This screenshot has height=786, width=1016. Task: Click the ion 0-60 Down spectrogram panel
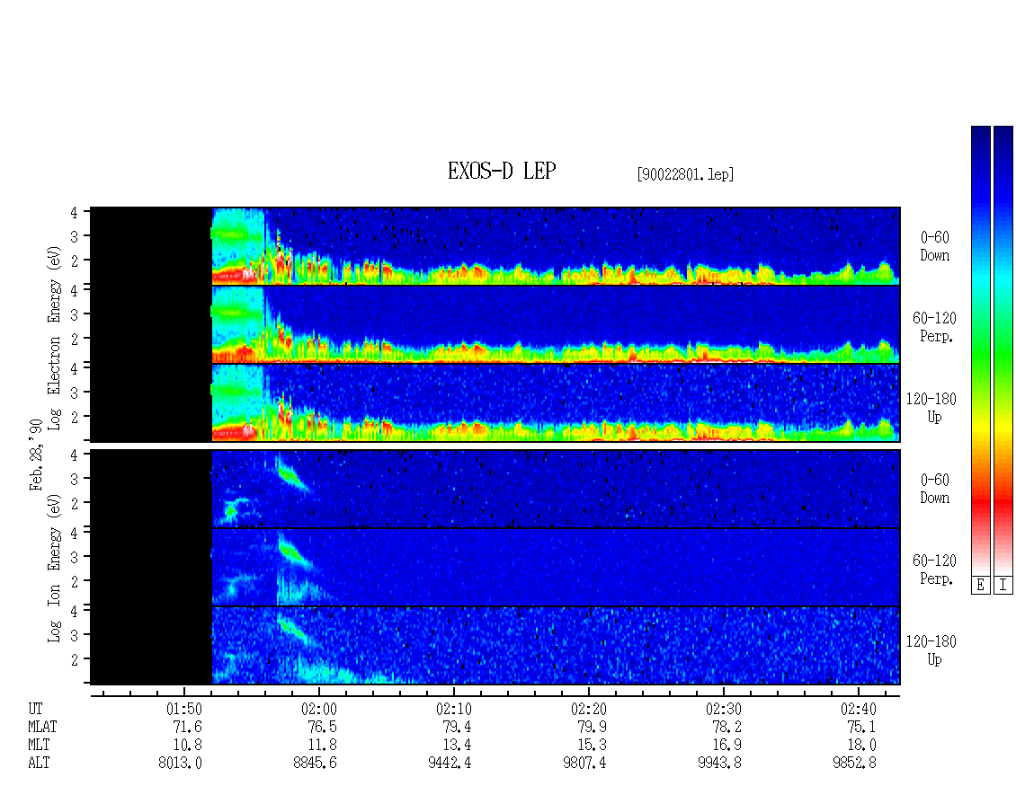click(x=495, y=489)
